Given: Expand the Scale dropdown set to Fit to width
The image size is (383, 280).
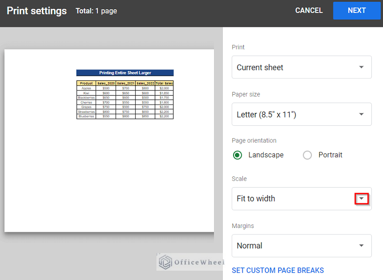Looking at the screenshot, I should coord(301,198).
